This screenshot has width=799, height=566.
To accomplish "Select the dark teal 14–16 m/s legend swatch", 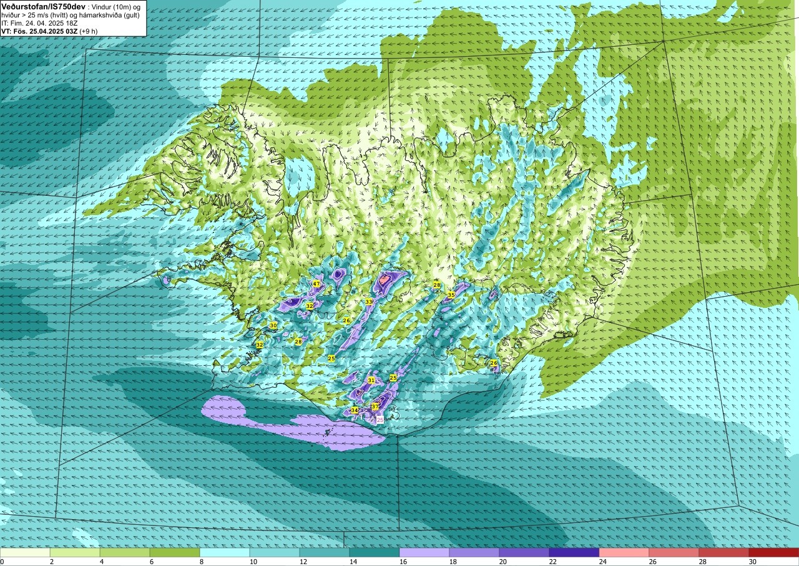I will click(x=375, y=552).
